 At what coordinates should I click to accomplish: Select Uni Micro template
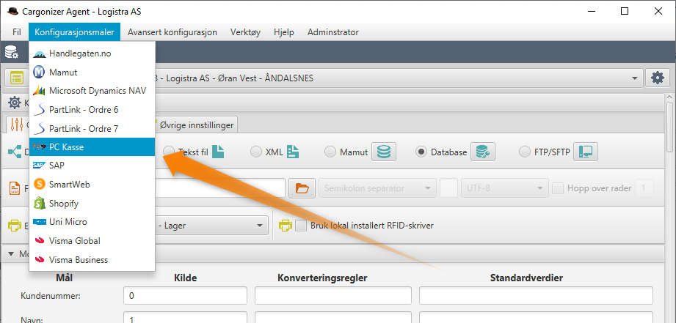(x=92, y=222)
